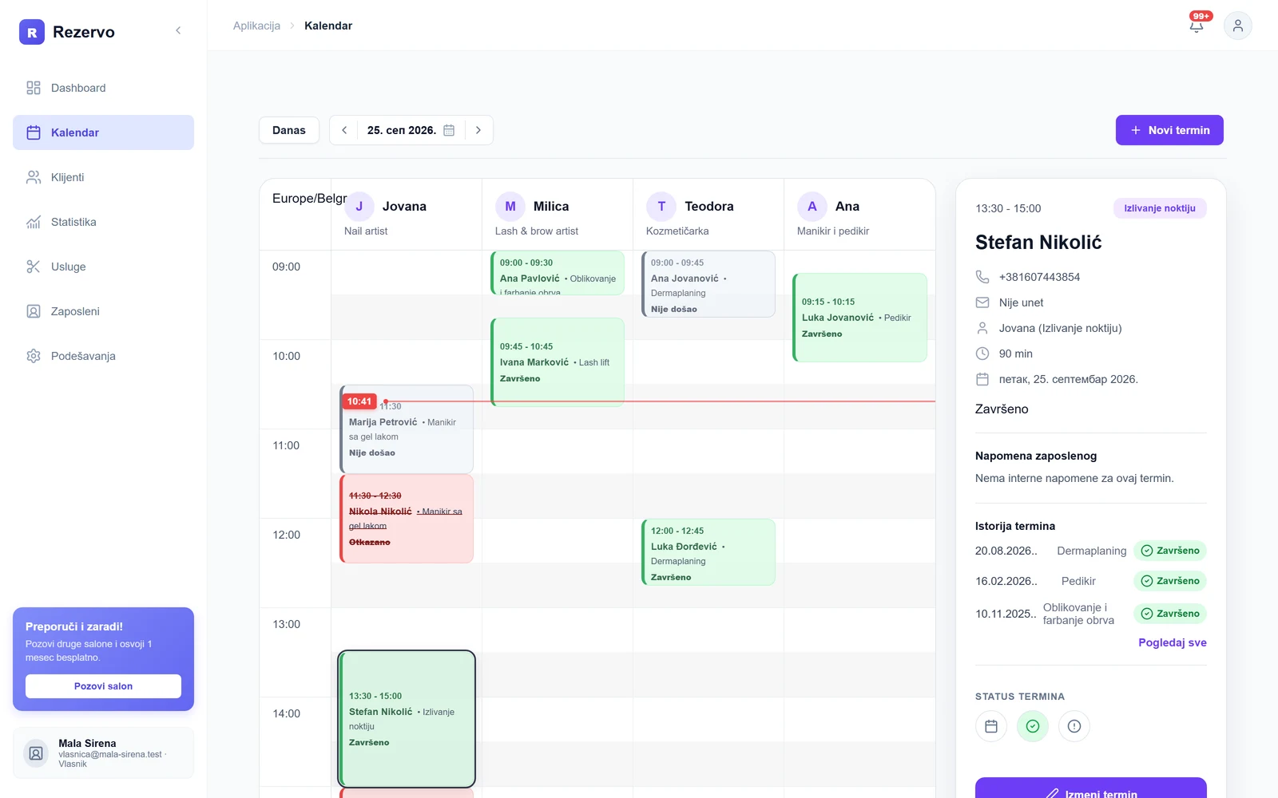Go to Statistika page
This screenshot has width=1278, height=798.
pos(103,222)
